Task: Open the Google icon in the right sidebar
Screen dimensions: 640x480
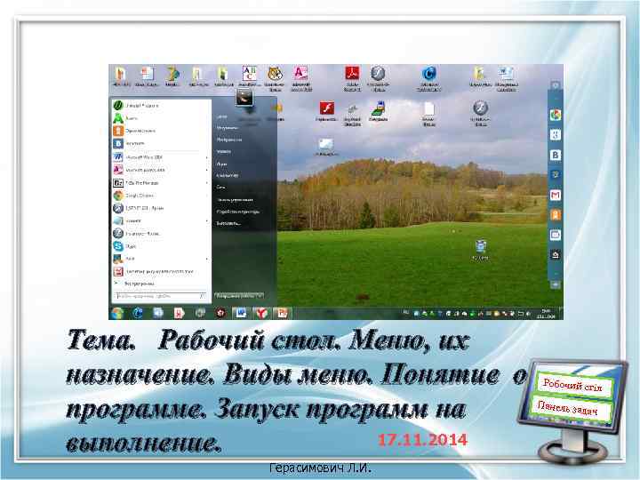Action: click(x=555, y=135)
